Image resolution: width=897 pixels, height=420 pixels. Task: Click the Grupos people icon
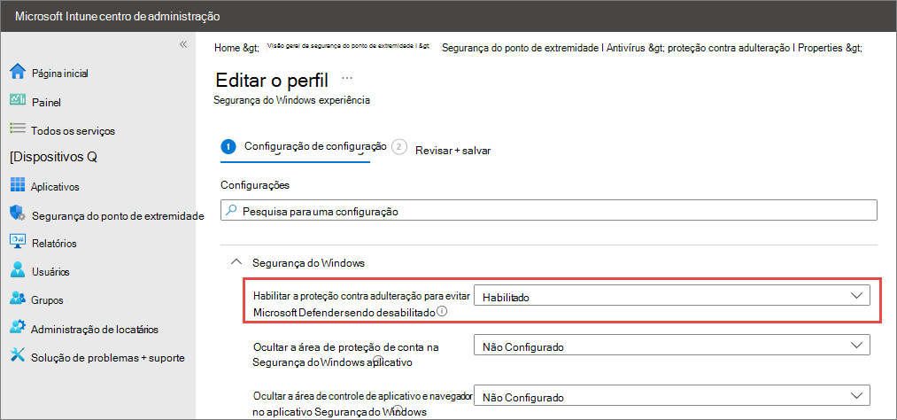18,298
